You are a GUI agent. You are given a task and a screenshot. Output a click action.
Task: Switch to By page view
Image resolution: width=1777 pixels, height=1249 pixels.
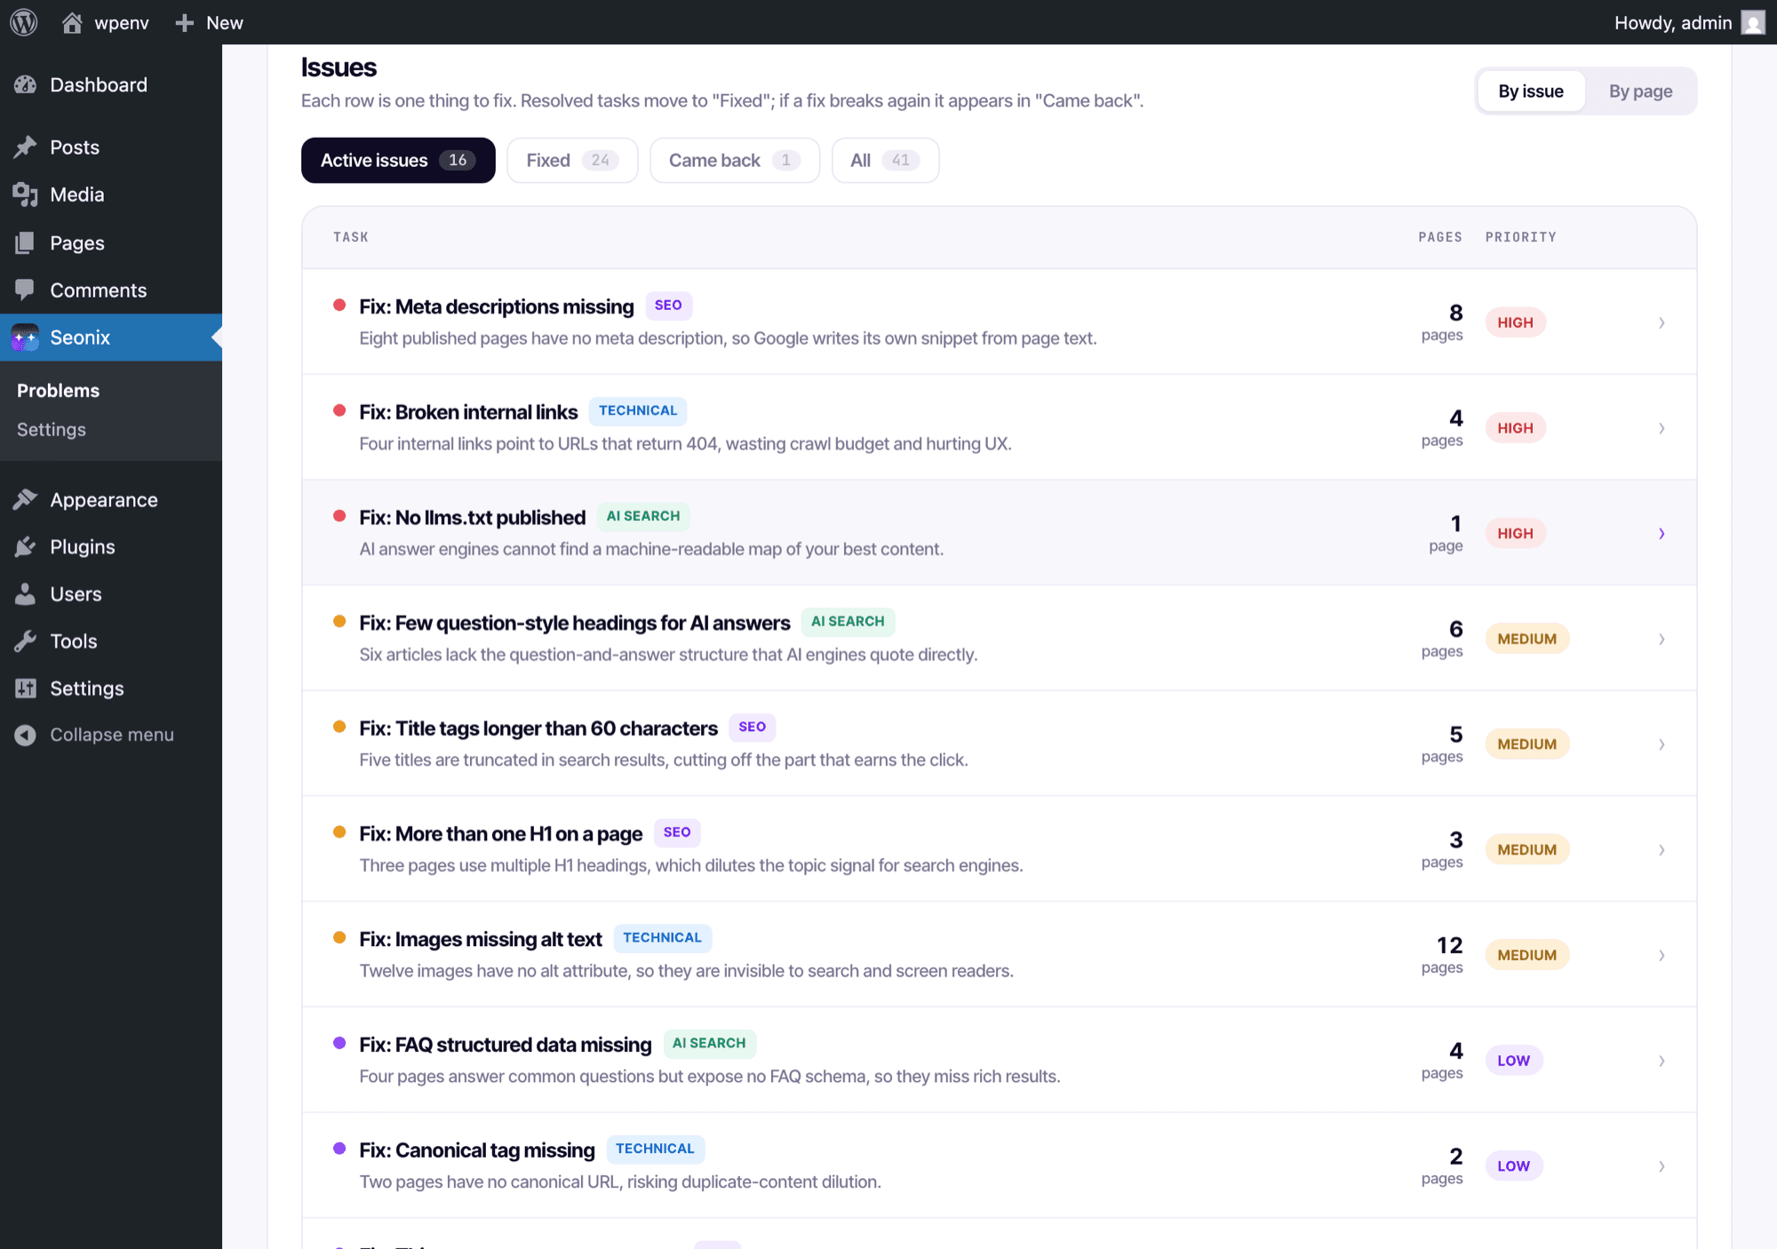[1640, 91]
